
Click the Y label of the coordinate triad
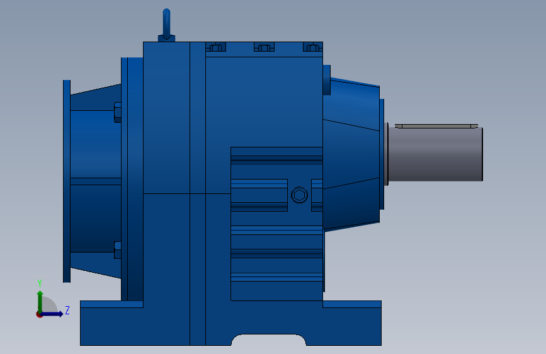point(40,283)
